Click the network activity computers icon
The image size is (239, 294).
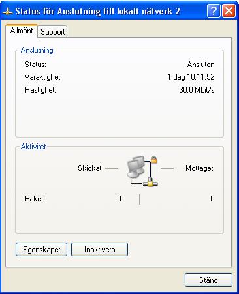click(136, 167)
